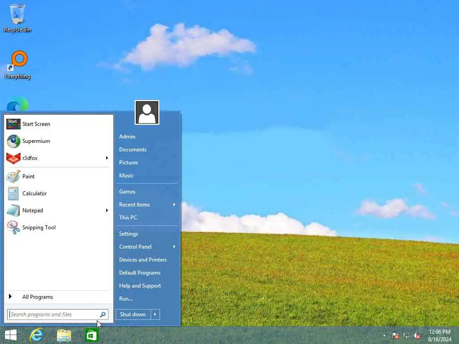The height and width of the screenshot is (344, 459).
Task: Open the Start Screen icon entry
Action: tap(13, 124)
